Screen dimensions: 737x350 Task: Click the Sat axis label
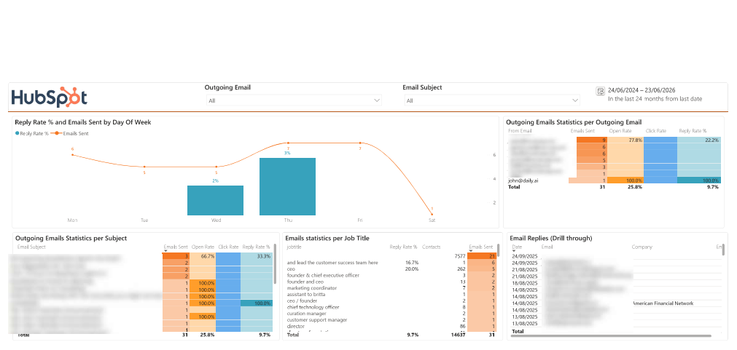tap(432, 220)
